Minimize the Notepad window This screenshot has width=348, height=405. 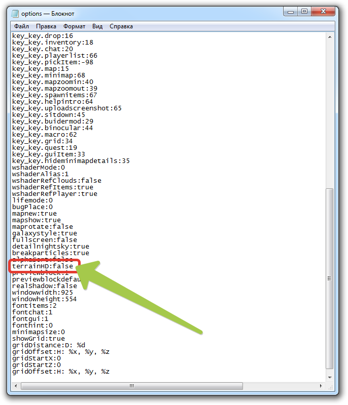[x=291, y=11]
